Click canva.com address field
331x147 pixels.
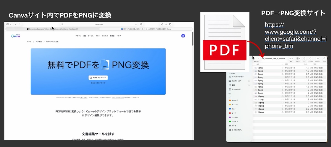click(99, 24)
